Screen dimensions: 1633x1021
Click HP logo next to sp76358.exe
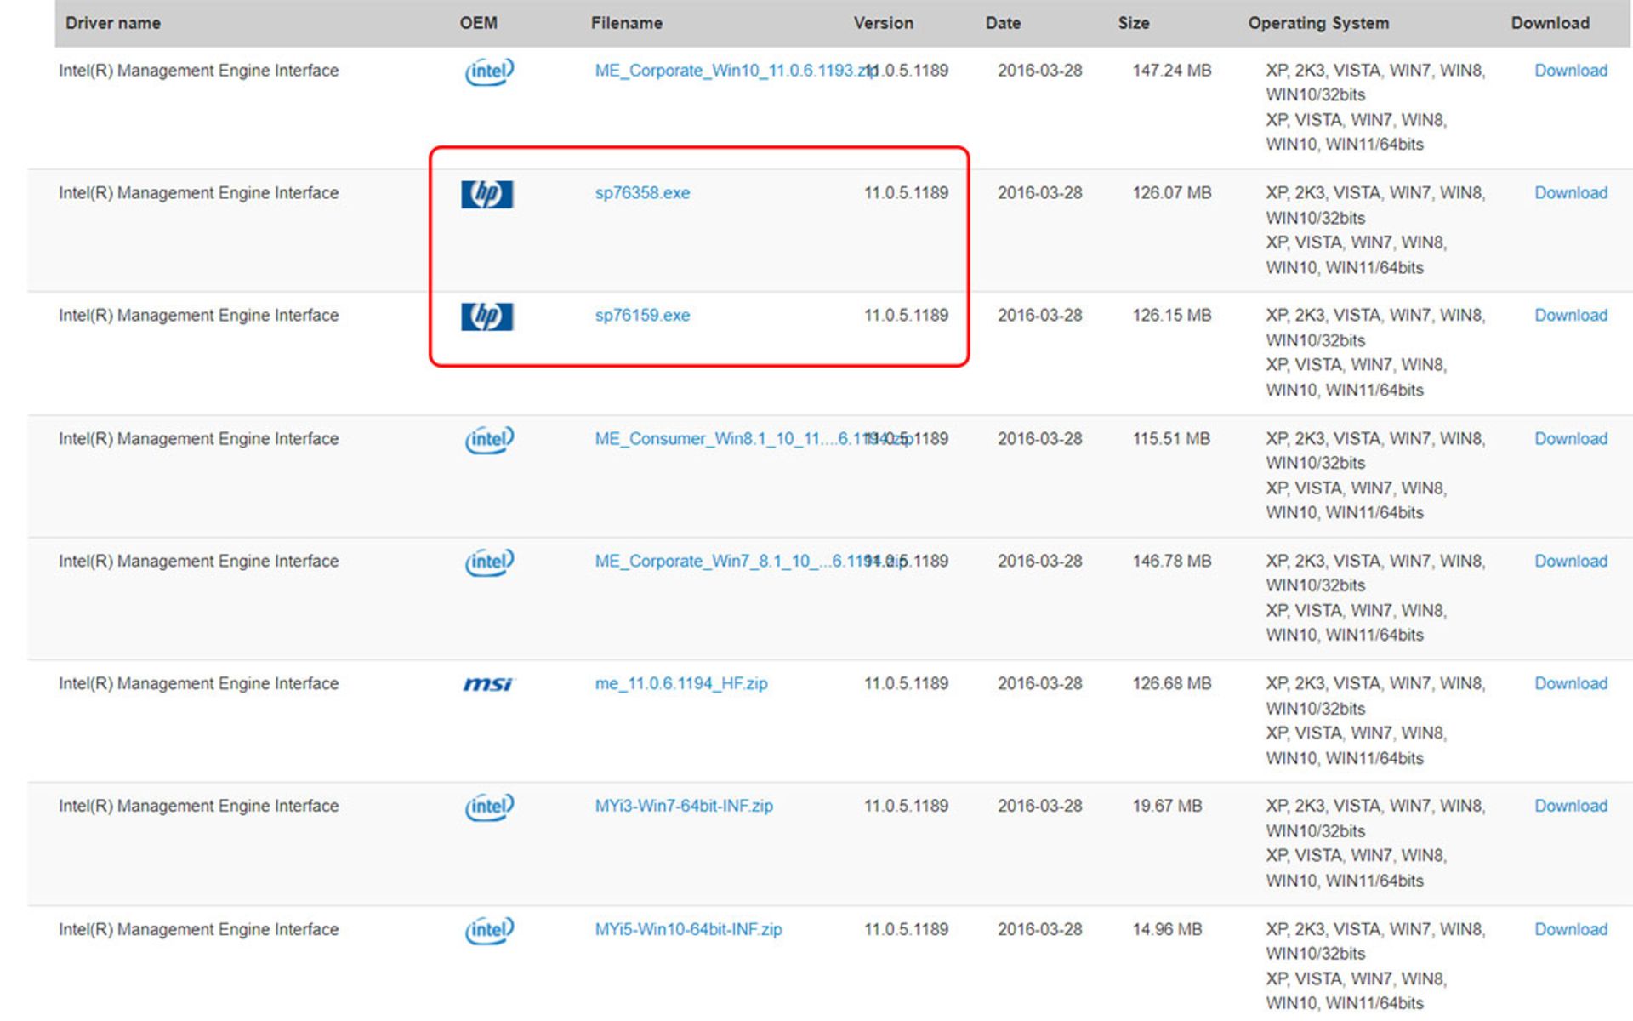pos(486,194)
